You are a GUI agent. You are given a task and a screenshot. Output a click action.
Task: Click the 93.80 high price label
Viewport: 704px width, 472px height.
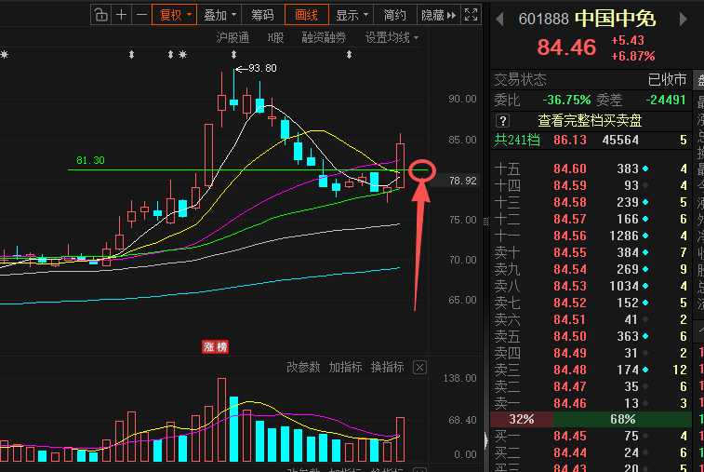(262, 68)
